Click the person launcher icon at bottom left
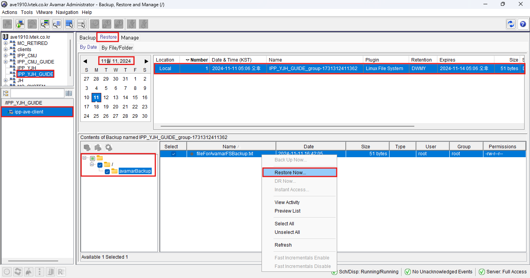 tap(29, 272)
